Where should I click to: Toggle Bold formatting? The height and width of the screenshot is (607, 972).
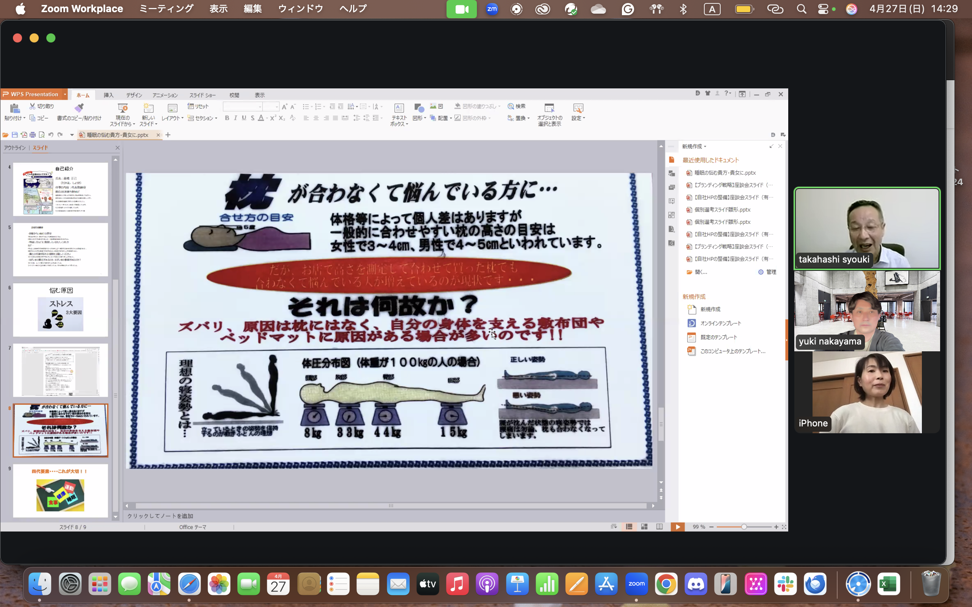point(227,118)
